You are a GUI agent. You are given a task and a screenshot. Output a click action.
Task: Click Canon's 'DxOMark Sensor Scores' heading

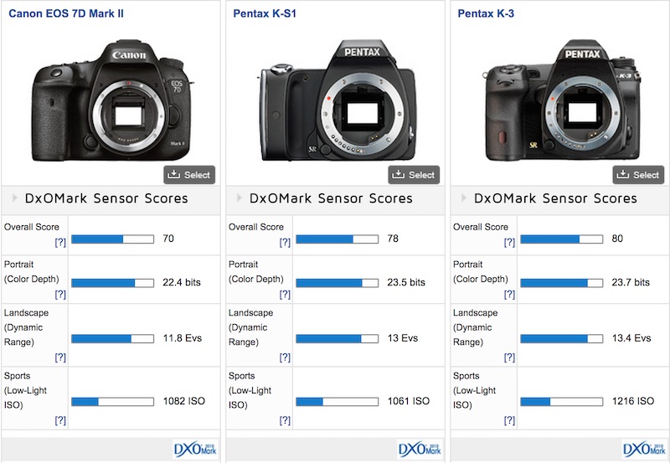coord(106,198)
